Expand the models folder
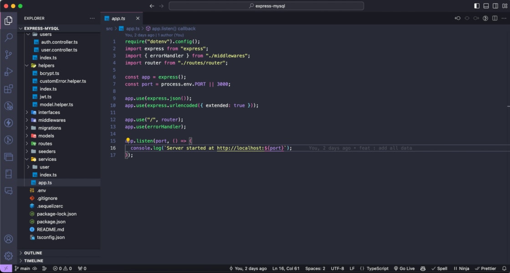510x273 pixels. coord(59,136)
